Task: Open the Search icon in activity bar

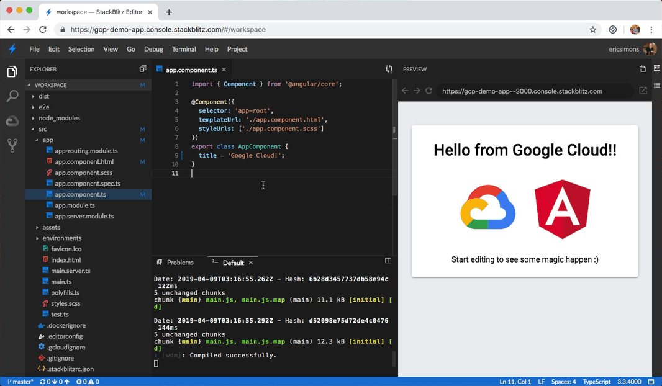Action: [12, 96]
